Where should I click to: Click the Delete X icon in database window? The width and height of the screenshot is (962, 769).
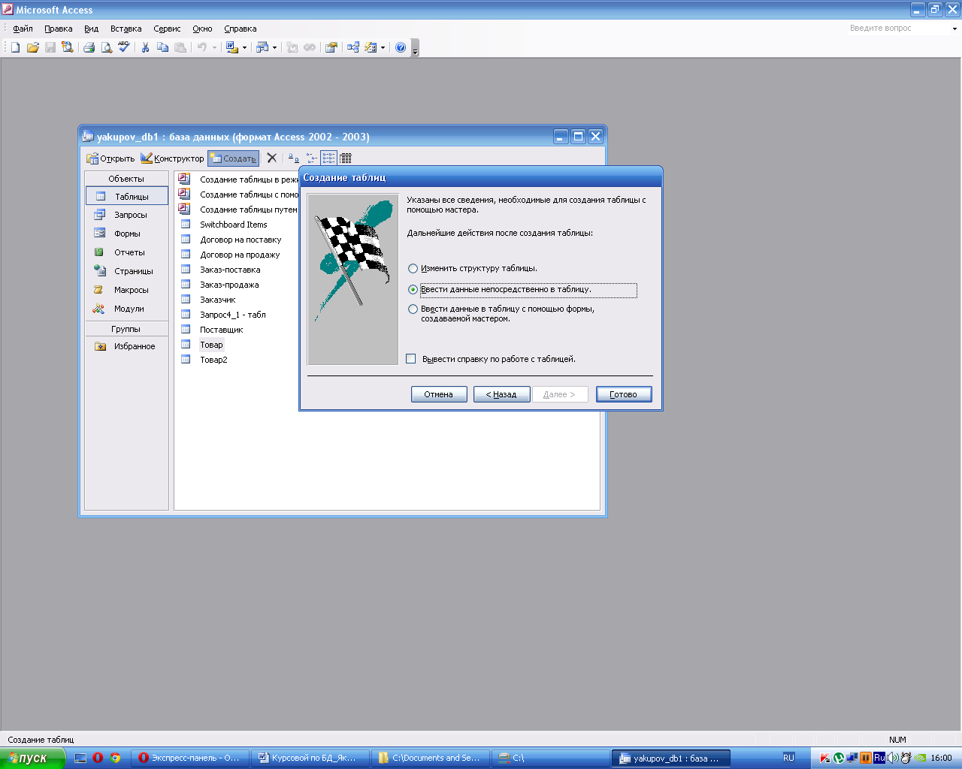tap(272, 158)
